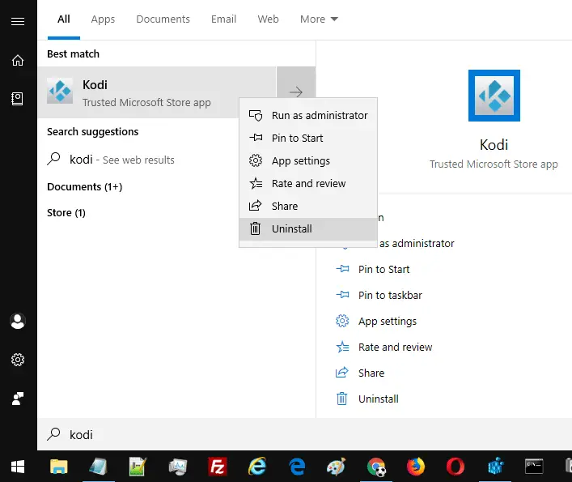Choose Rate and review in the context menu
The width and height of the screenshot is (572, 482).
pyautogui.click(x=308, y=183)
